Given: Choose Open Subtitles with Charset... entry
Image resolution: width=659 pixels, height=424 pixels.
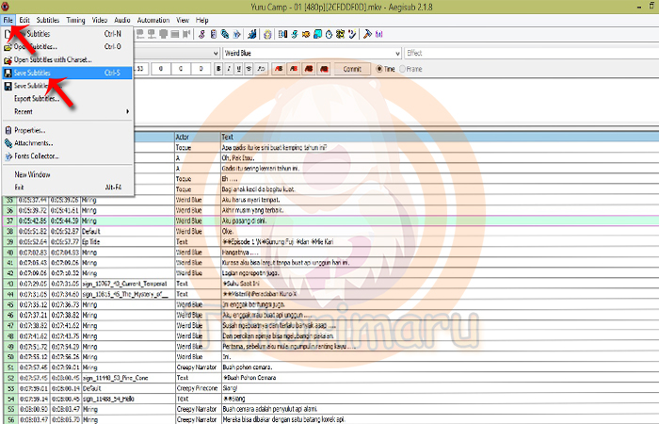Looking at the screenshot, I should pos(67,59).
